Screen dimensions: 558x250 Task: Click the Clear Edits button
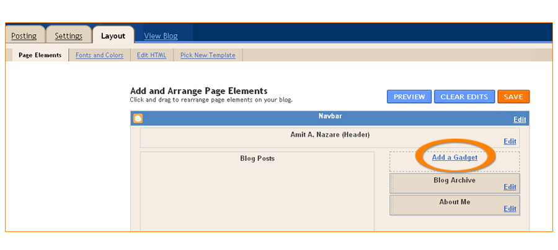click(464, 97)
